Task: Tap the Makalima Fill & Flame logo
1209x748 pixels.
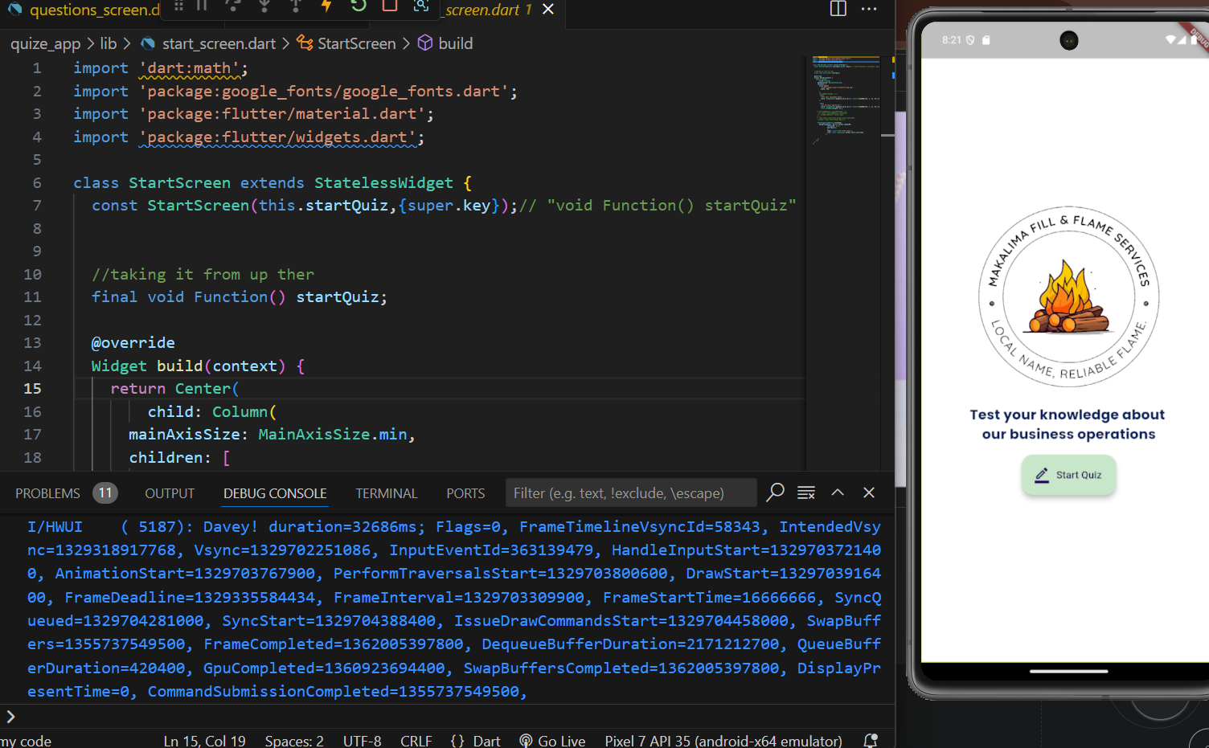Action: (x=1068, y=296)
